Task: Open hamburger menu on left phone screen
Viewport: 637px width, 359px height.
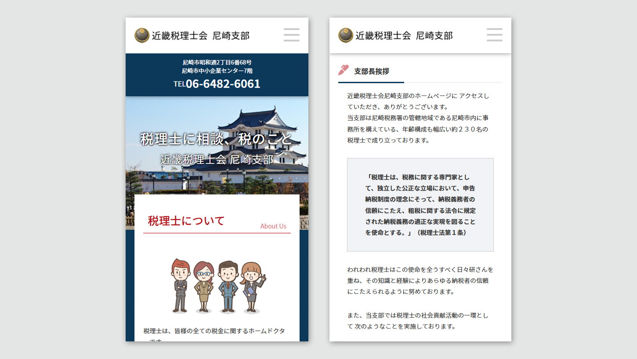Action: (292, 35)
